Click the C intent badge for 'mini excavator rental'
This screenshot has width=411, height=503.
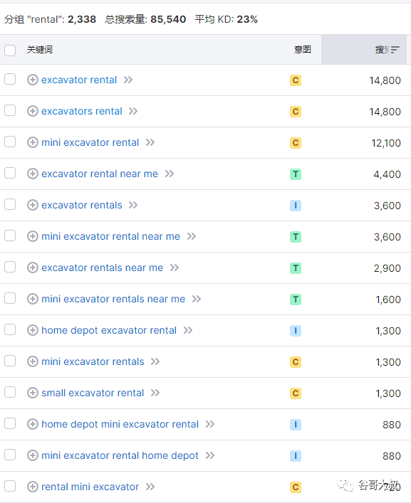296,143
